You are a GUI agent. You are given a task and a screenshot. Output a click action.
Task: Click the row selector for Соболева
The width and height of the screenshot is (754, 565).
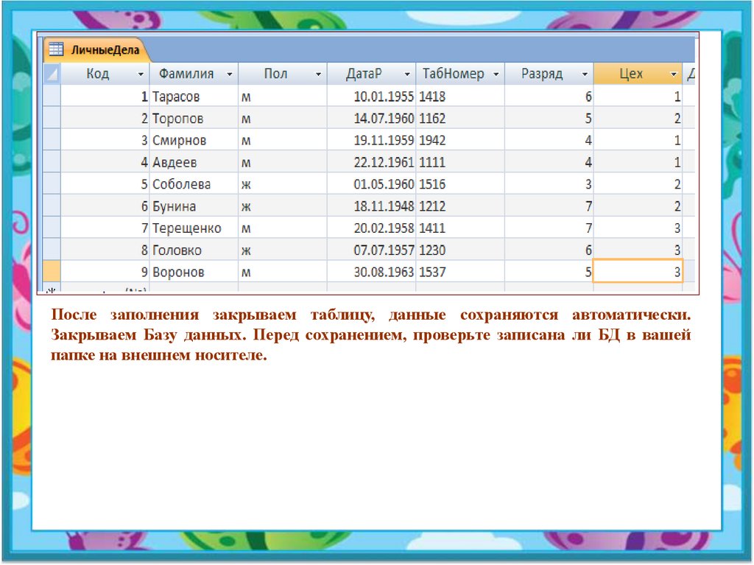coord(52,184)
